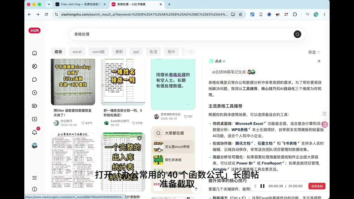The height and width of the screenshot is (199, 354).
Task: Open the profile avatar in the sidebar
Action: 35,145
